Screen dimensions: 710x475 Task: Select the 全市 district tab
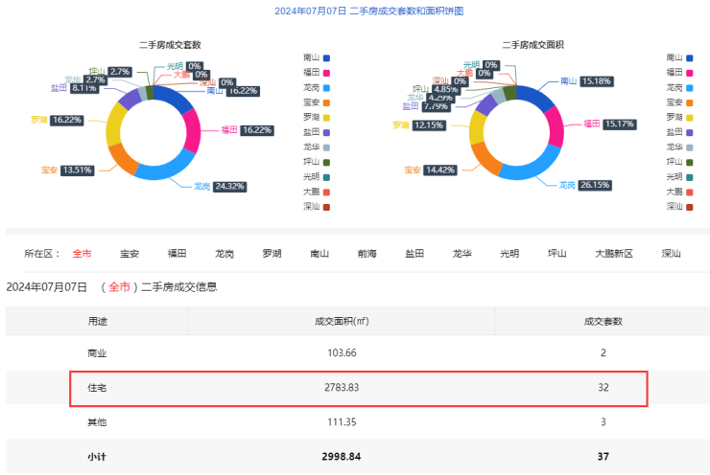coord(83,254)
